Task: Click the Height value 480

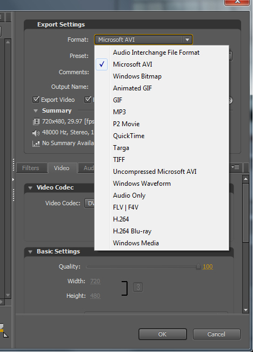Action: pos(95,296)
